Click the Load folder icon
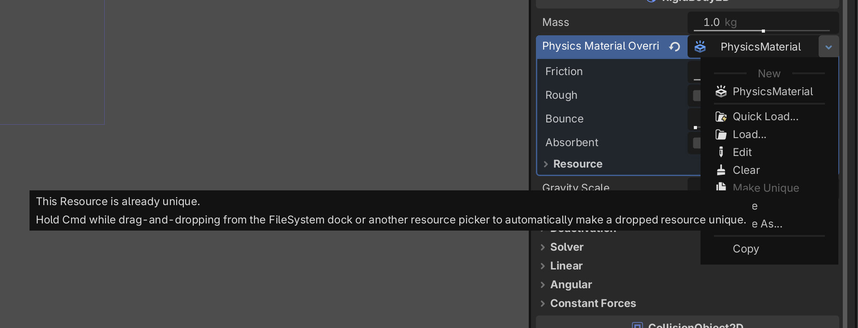This screenshot has width=858, height=328. coord(721,135)
